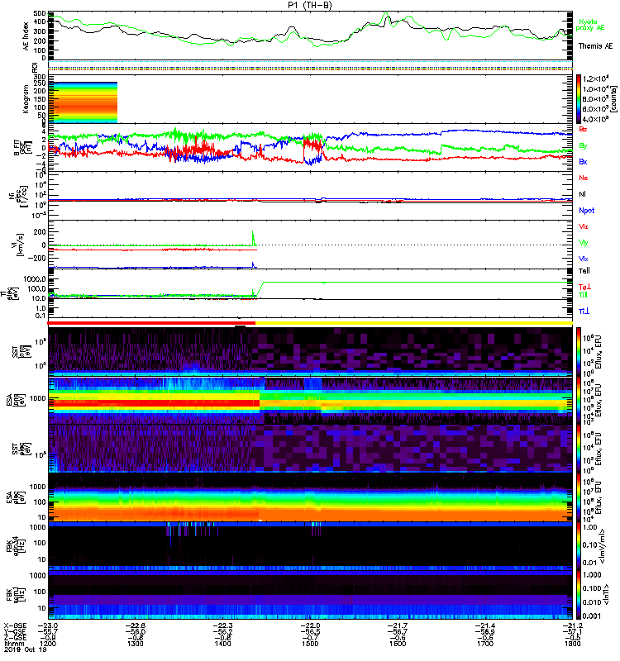
Task: Pick the blue "Npot" legend label
Action: 587,211
